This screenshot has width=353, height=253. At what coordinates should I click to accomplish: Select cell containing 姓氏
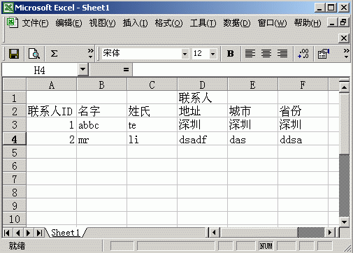pyautogui.click(x=152, y=111)
